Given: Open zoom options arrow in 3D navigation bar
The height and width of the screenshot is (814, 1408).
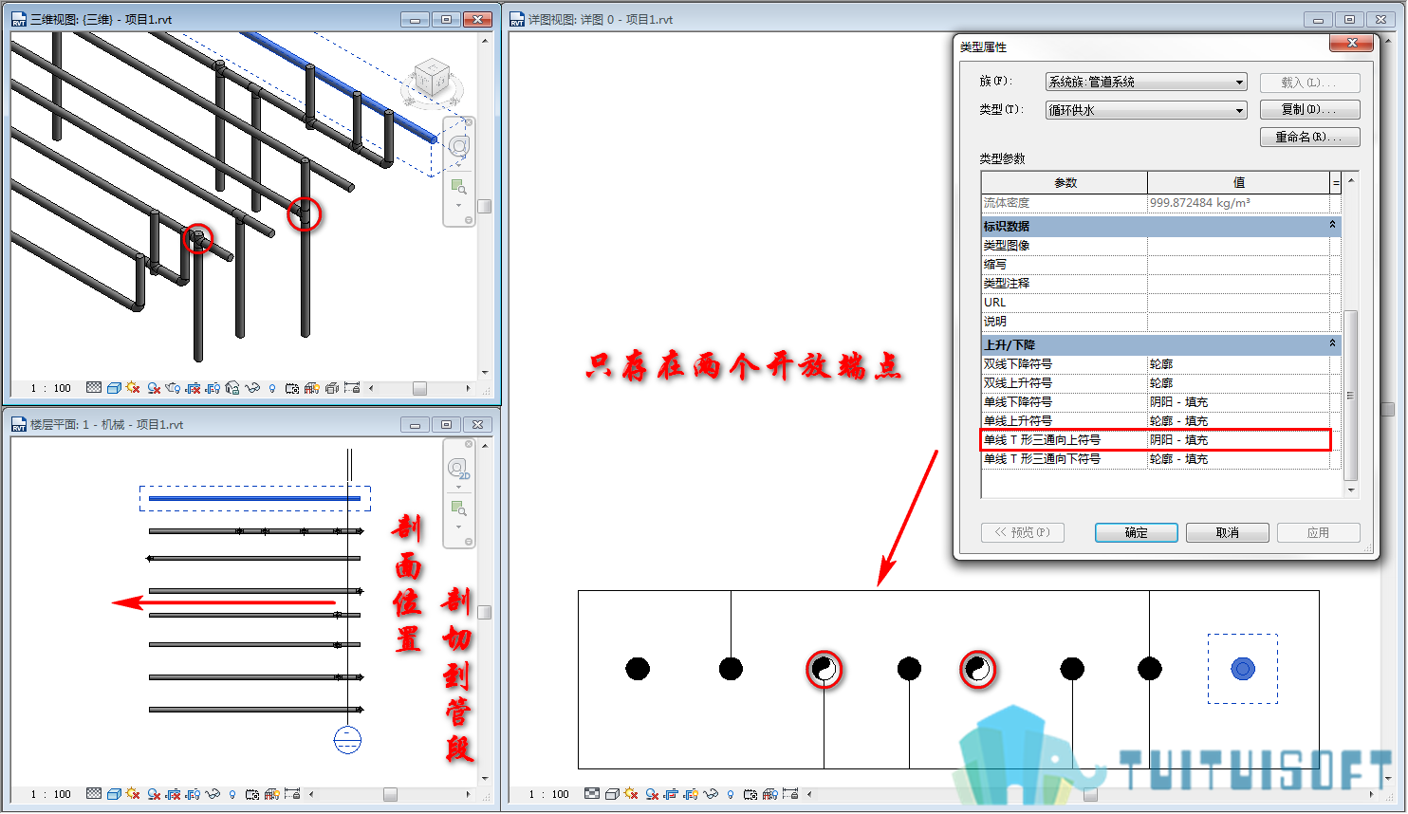Looking at the screenshot, I should point(458,205).
